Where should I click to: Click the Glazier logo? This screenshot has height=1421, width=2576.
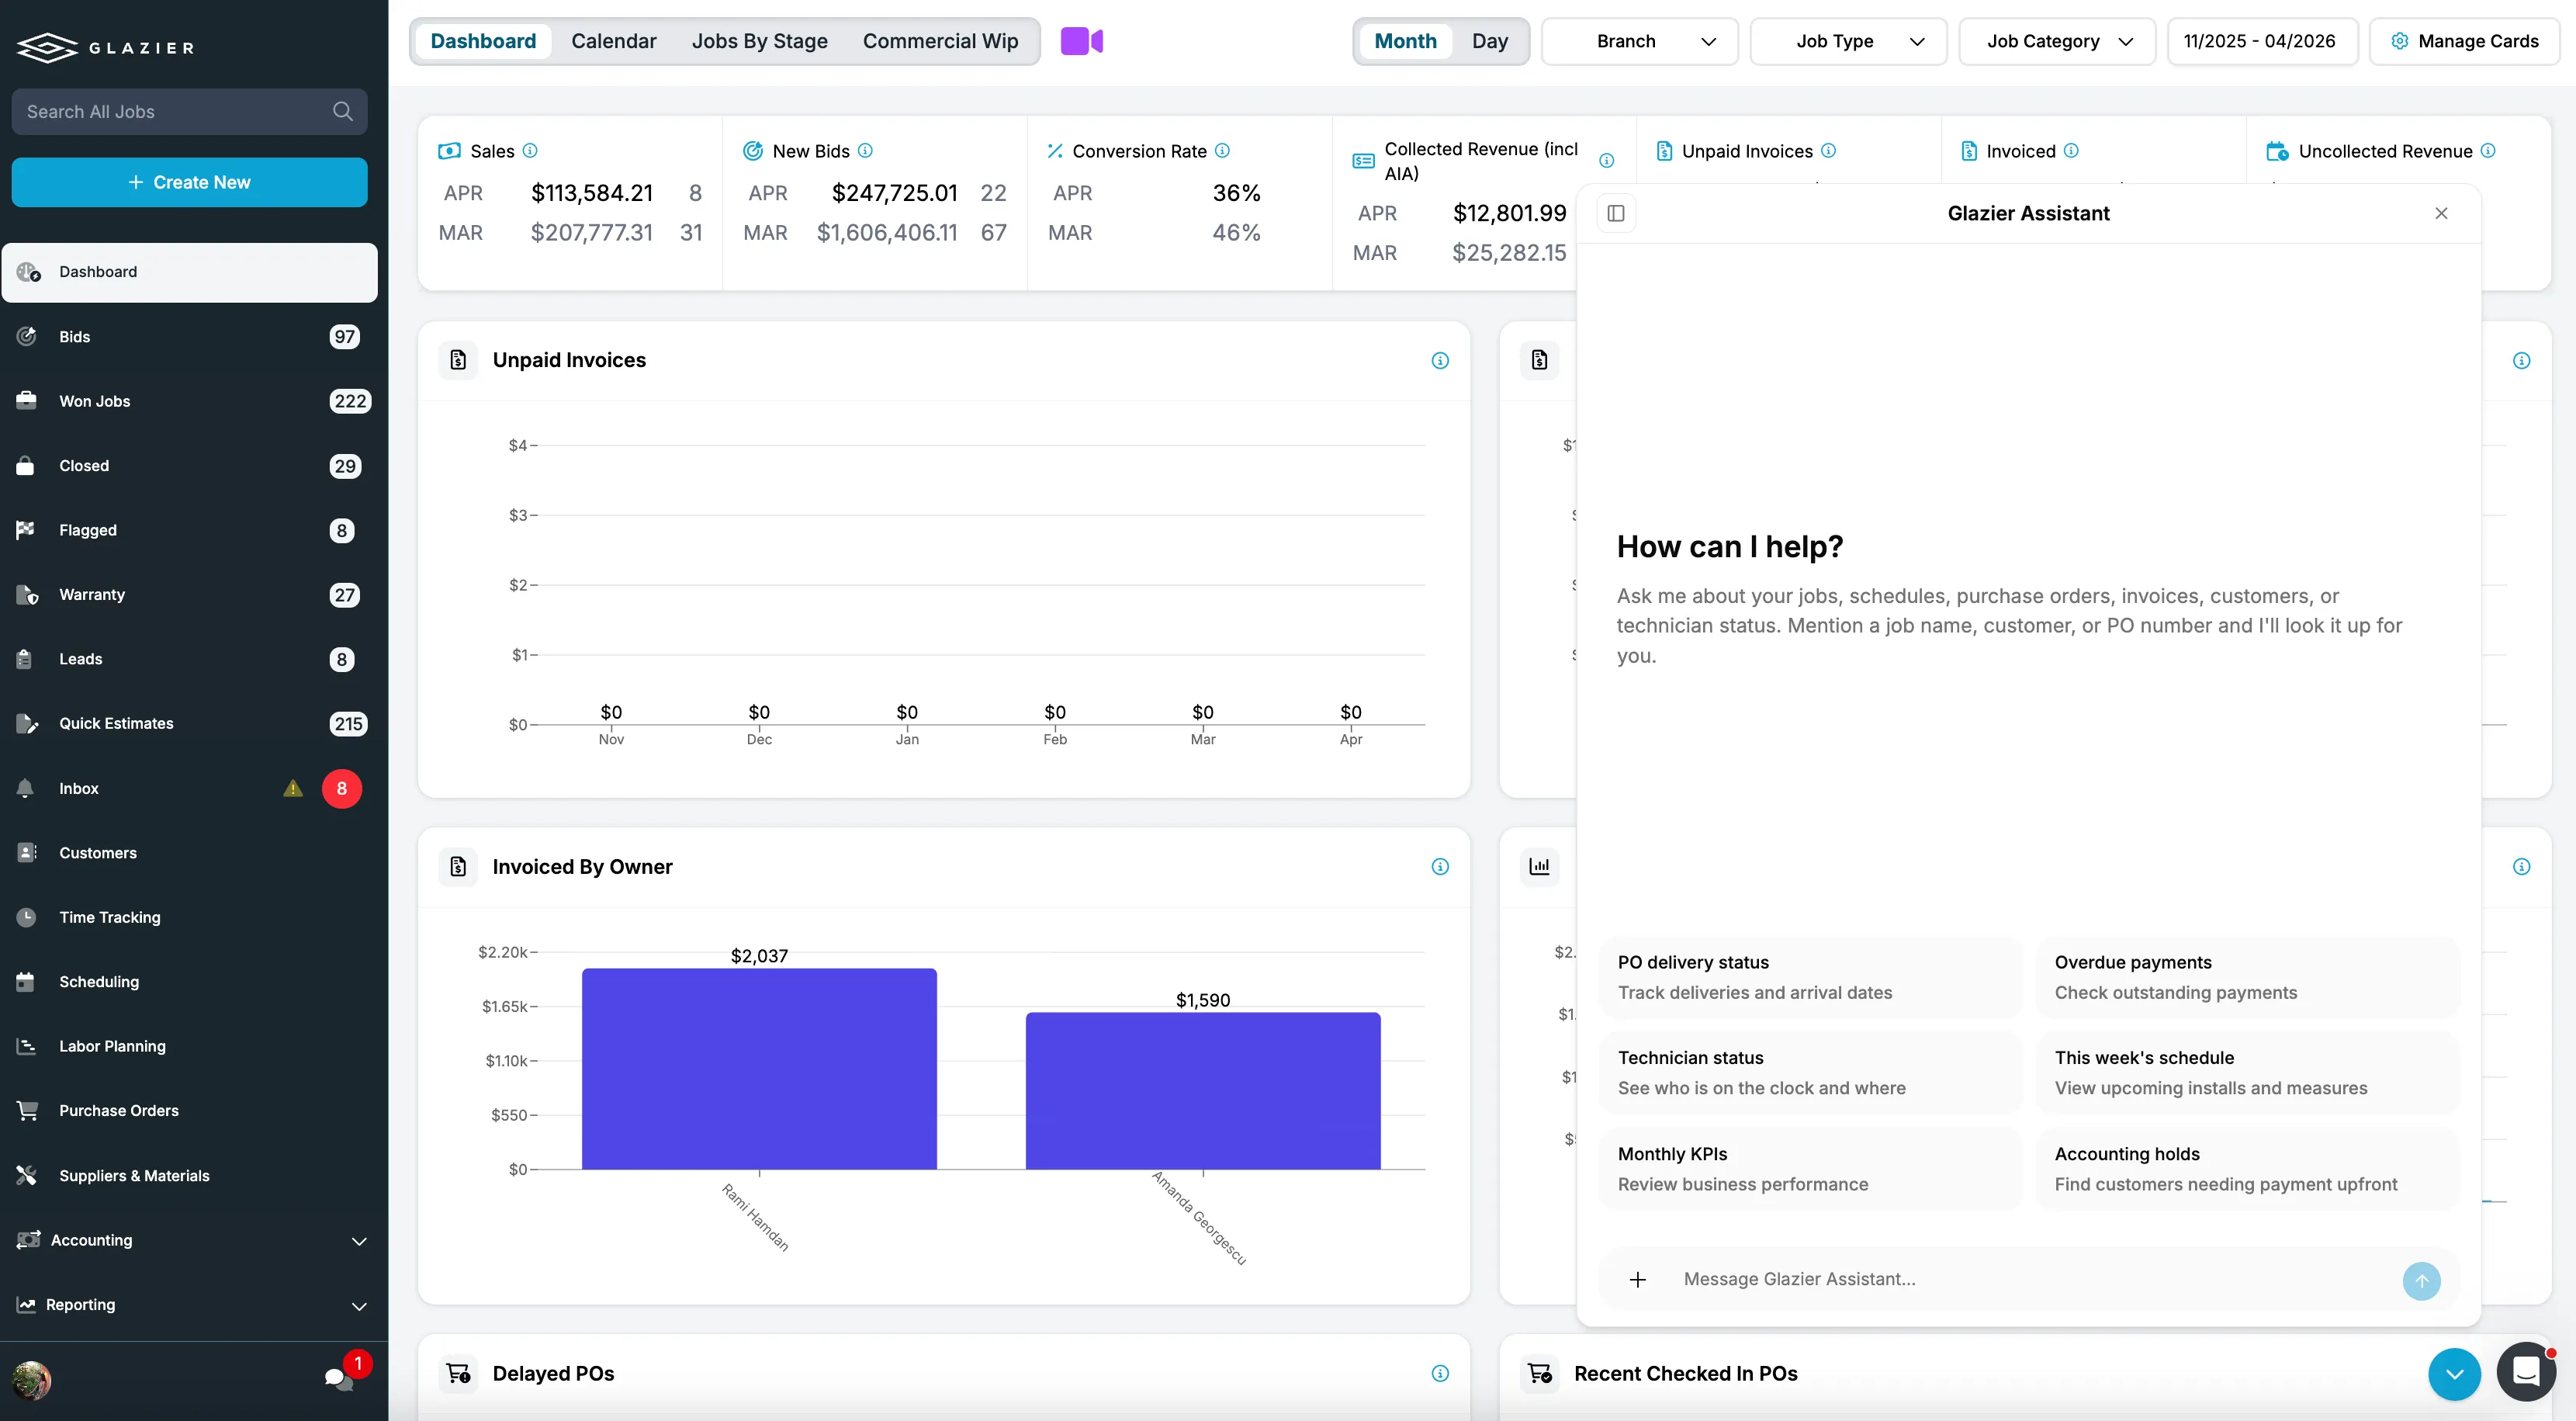pyautogui.click(x=105, y=47)
